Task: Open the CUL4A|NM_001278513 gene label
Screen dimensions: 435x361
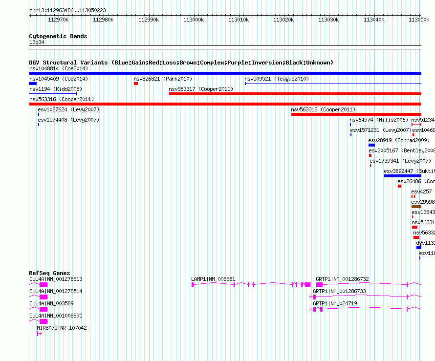Action: [x=56, y=279]
